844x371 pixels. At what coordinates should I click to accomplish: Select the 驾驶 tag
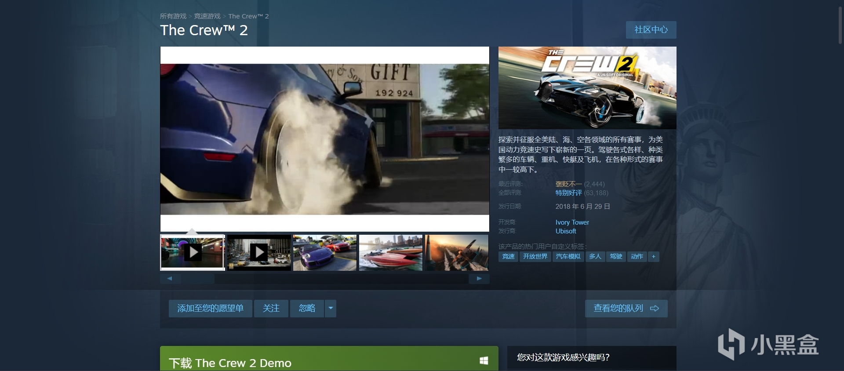click(616, 257)
